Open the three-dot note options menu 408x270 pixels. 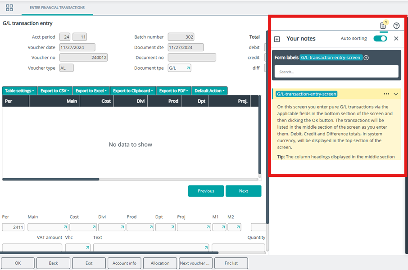pos(386,94)
